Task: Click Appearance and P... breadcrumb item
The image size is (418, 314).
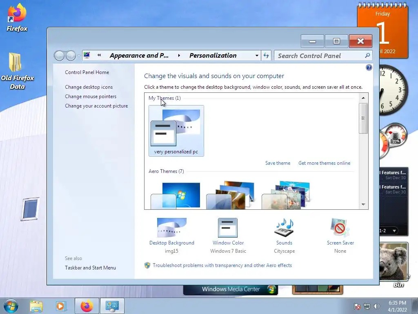Action: [139, 56]
